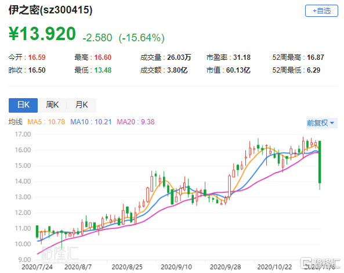Select the stock title 伊之密(sz300415)
This screenshot has width=344, height=273.
(50, 10)
